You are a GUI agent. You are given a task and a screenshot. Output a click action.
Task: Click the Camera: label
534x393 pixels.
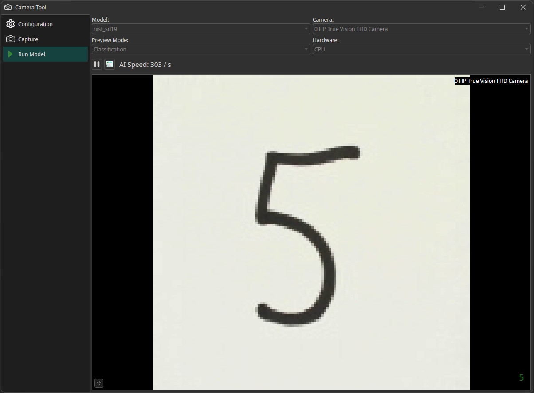323,20
